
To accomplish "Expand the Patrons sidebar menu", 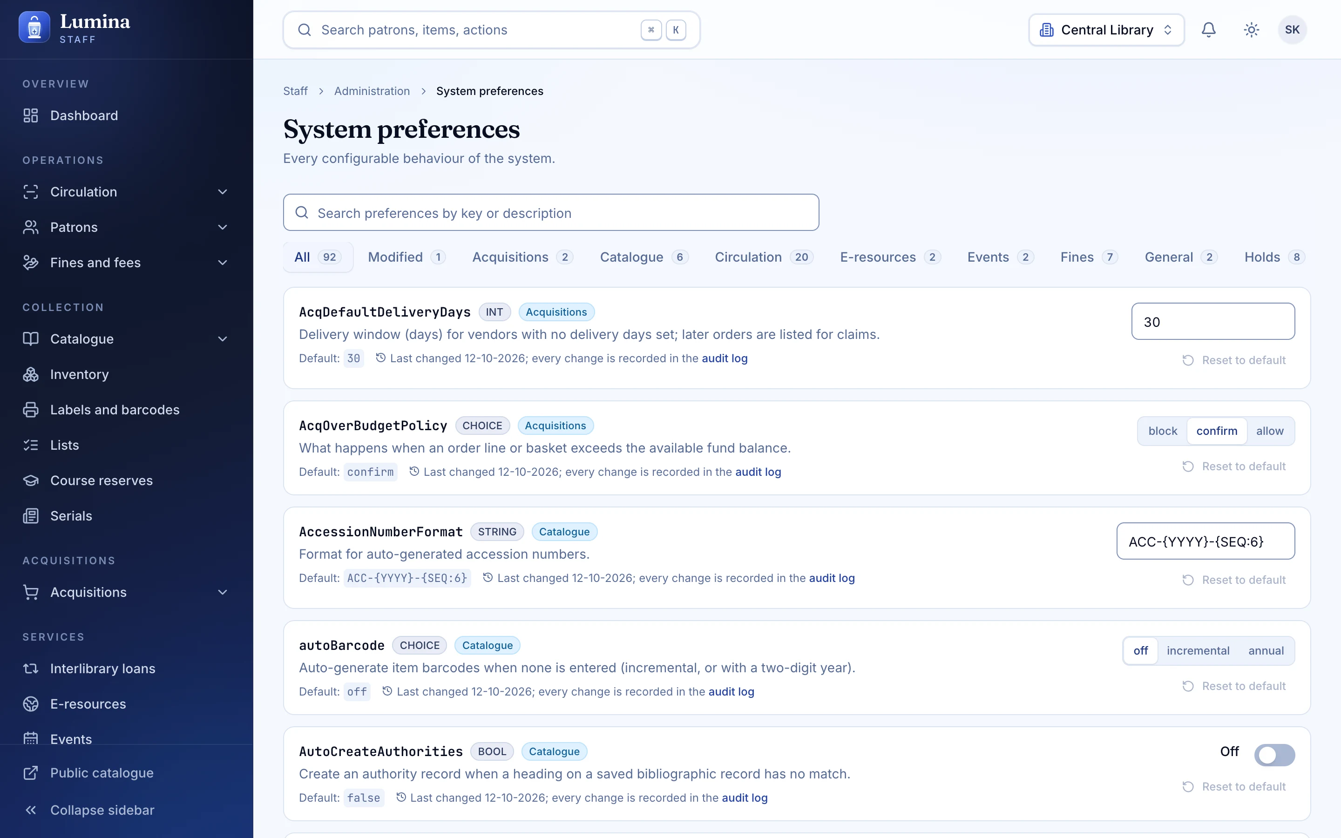I will click(126, 227).
